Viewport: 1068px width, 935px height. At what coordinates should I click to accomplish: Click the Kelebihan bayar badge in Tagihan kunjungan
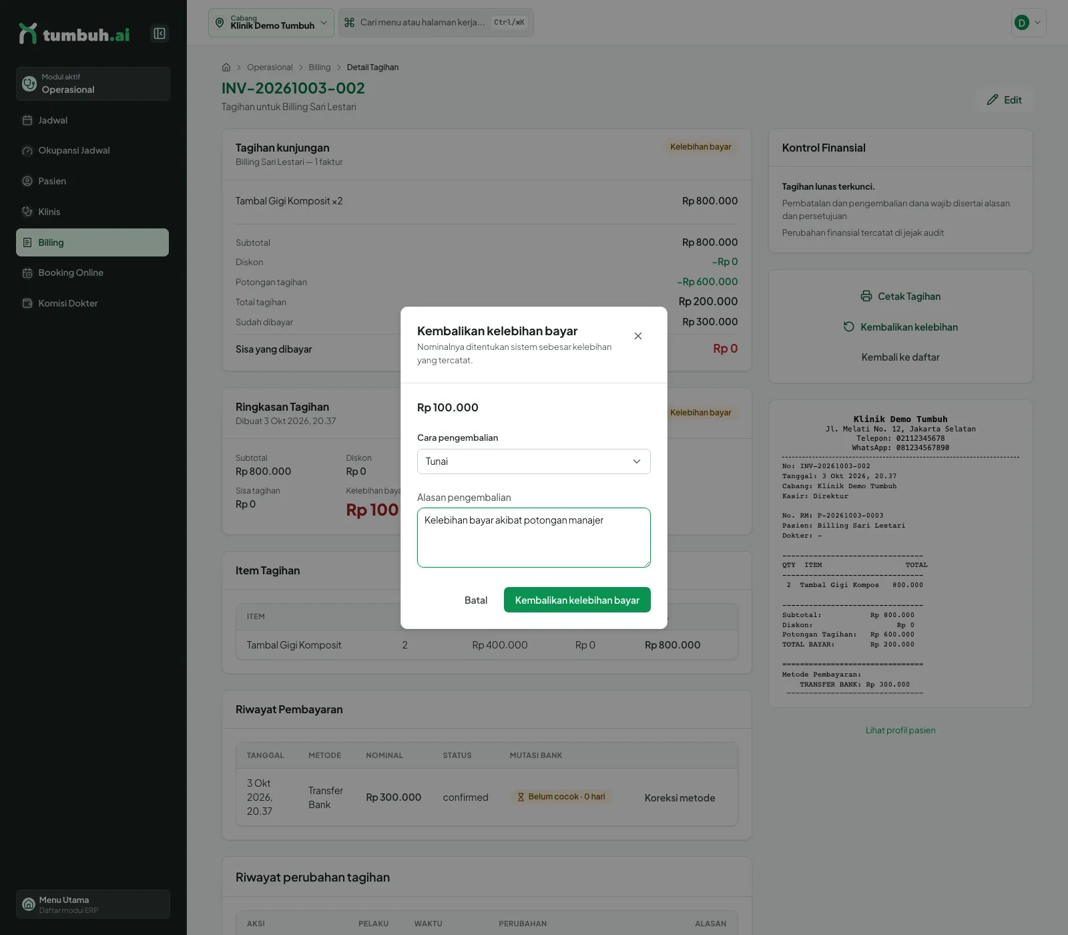point(701,147)
